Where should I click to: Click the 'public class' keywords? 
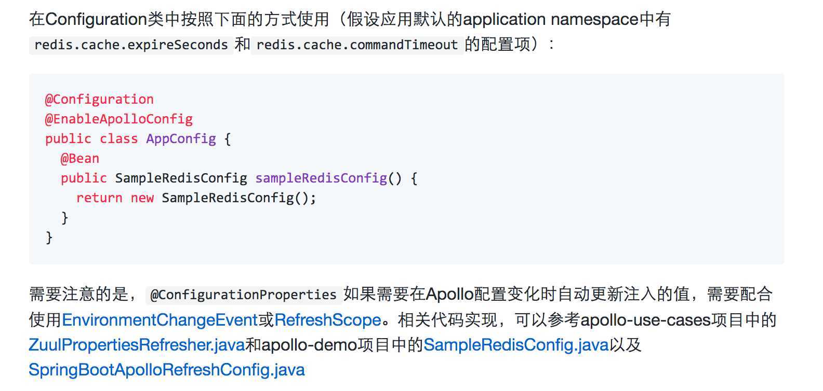(x=91, y=139)
